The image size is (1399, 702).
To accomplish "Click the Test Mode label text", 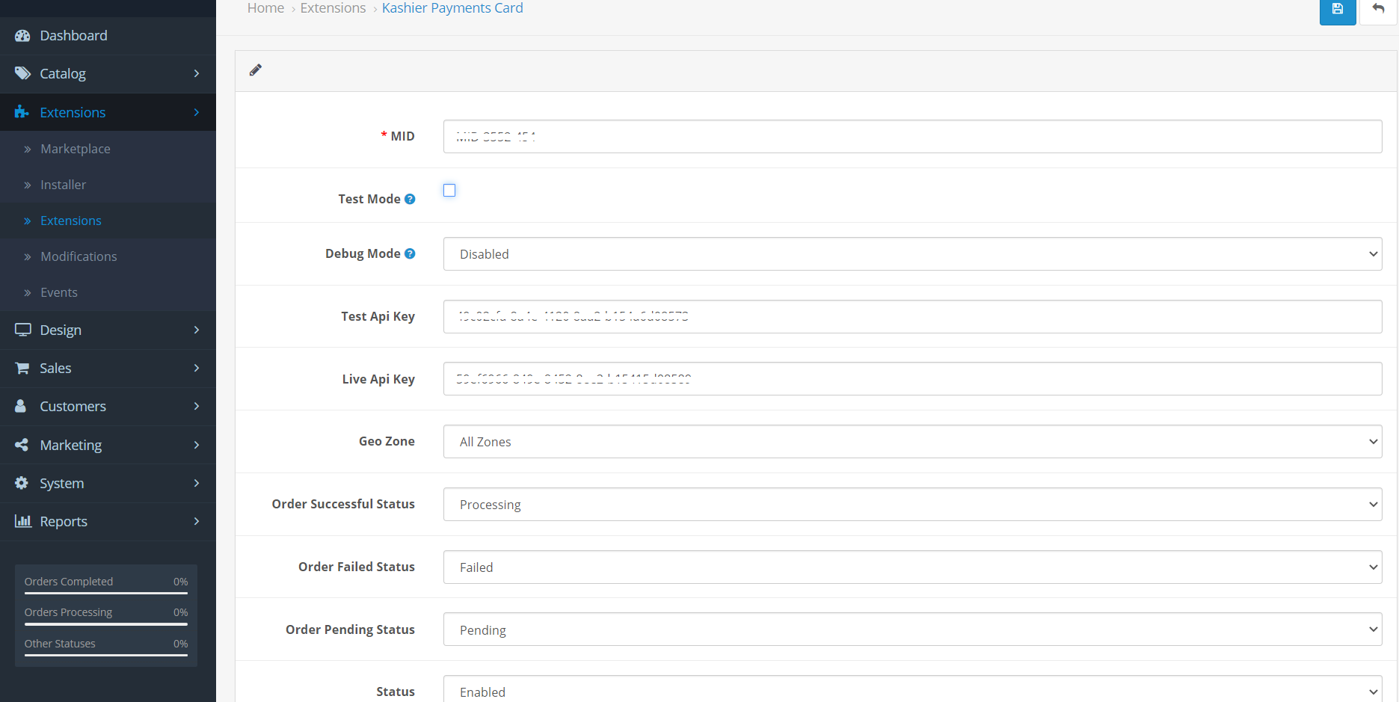I will pos(369,199).
